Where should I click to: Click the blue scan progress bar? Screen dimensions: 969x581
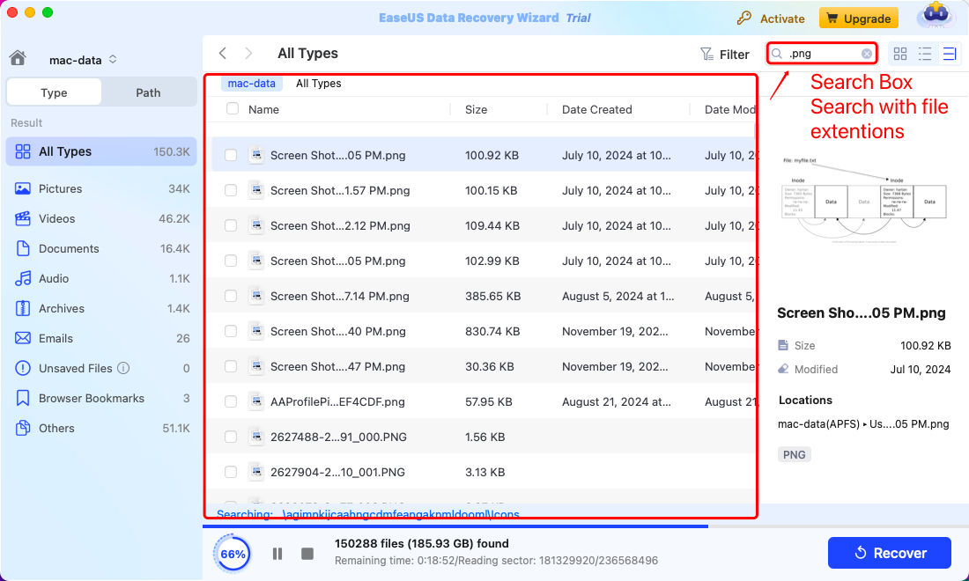coord(455,526)
